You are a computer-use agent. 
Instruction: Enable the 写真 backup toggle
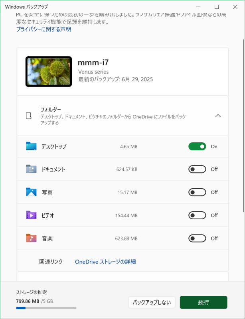(197, 192)
